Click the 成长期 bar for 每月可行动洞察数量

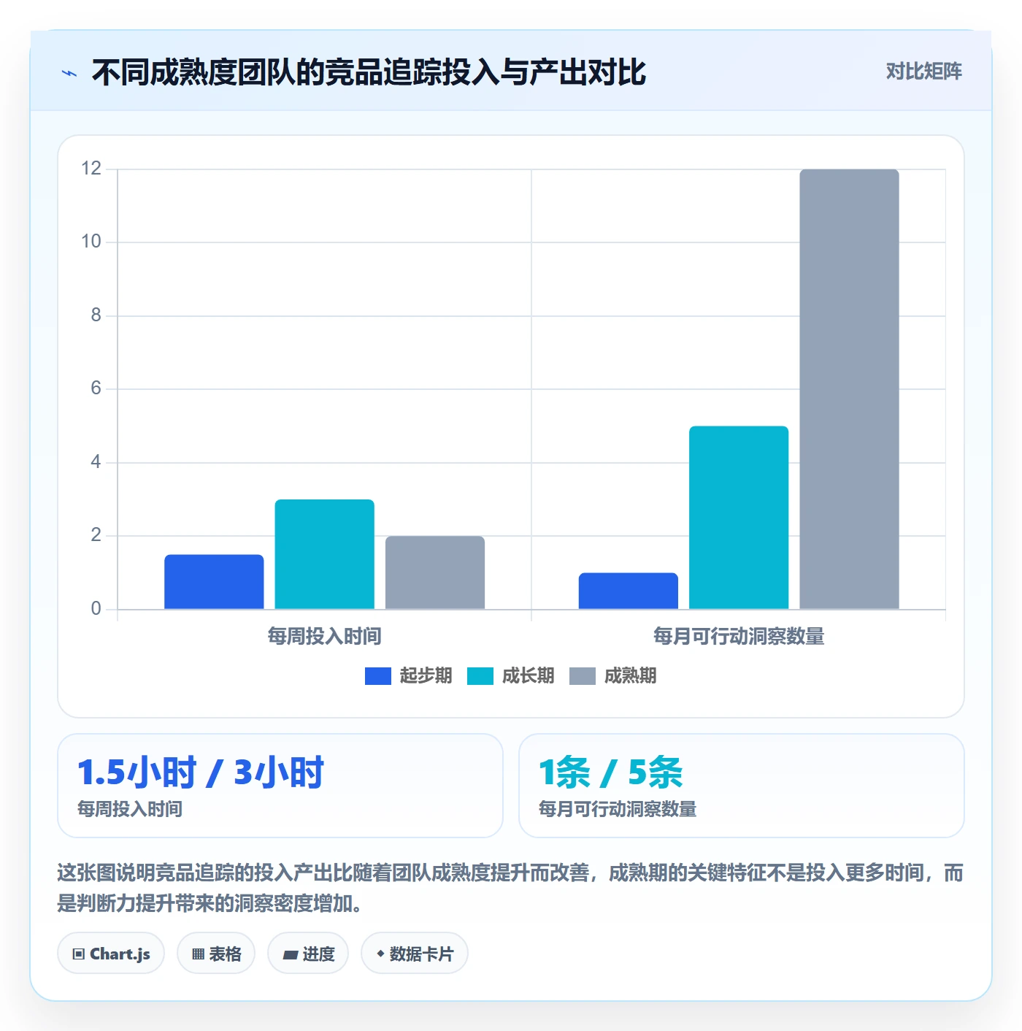click(739, 518)
